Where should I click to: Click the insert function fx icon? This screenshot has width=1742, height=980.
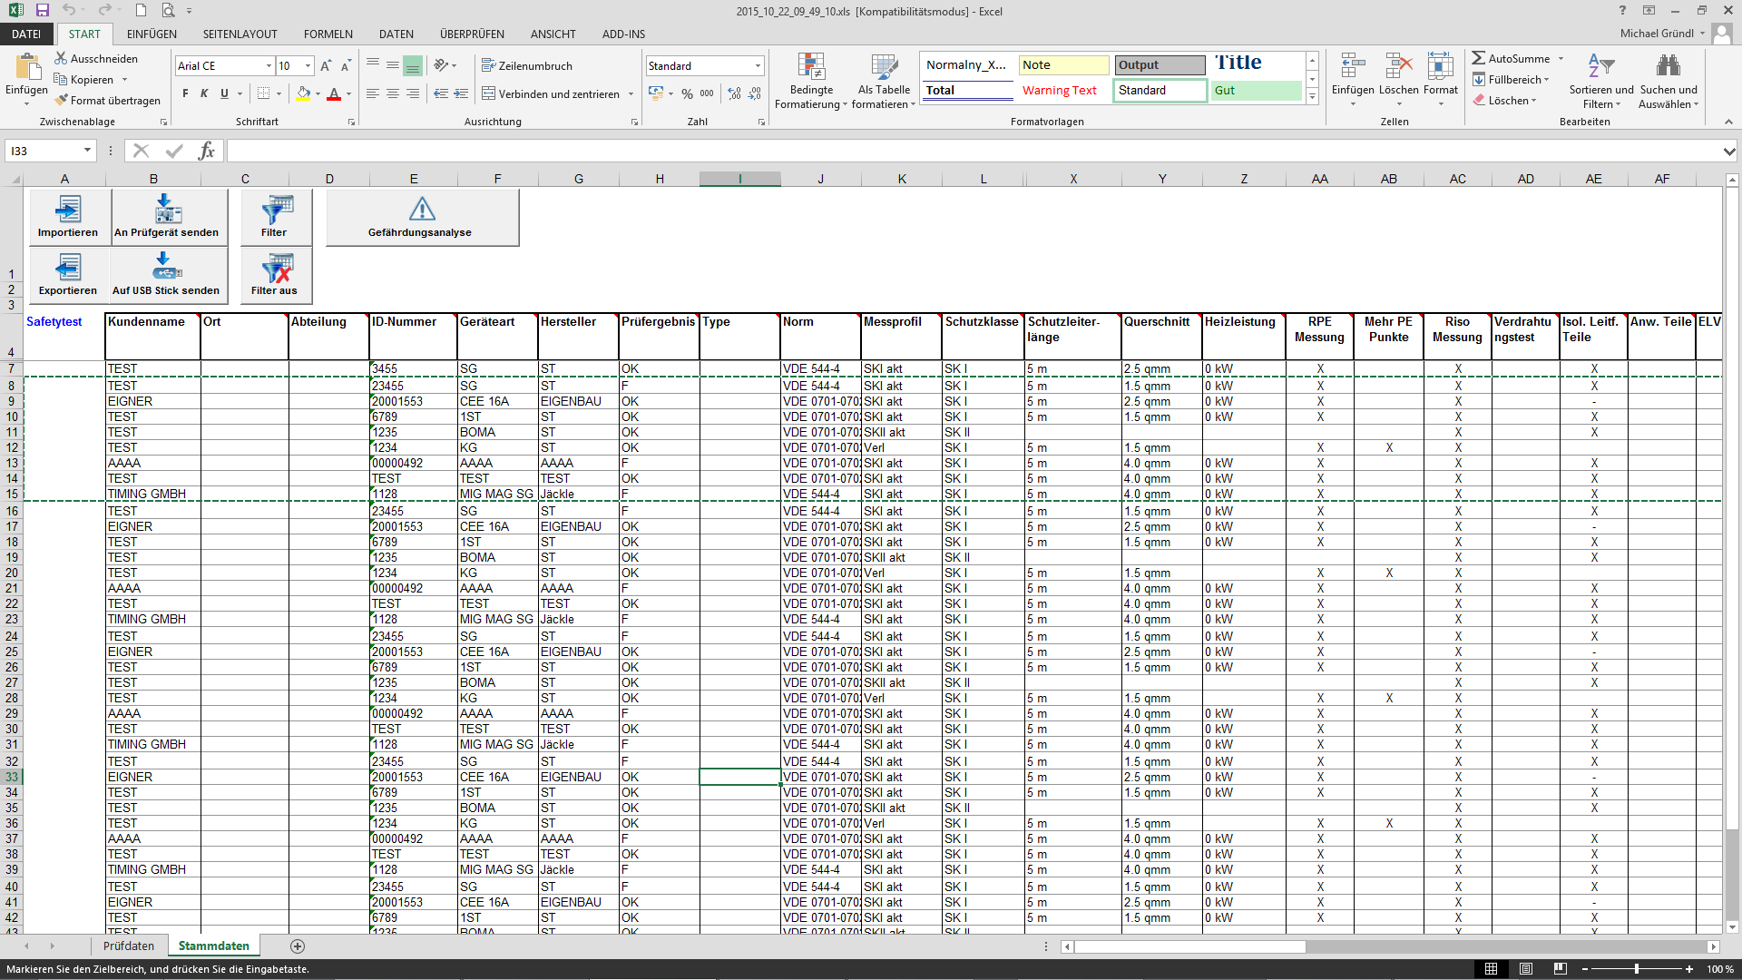point(207,151)
